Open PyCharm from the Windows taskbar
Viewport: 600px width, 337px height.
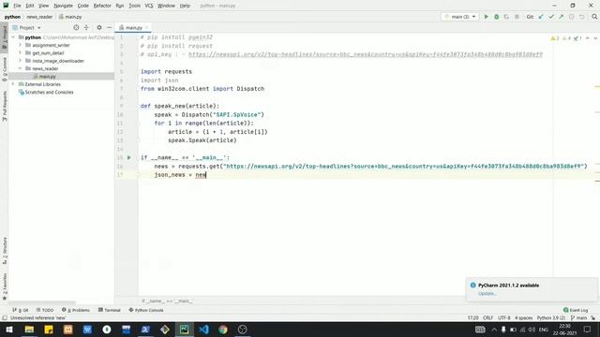pos(184,330)
